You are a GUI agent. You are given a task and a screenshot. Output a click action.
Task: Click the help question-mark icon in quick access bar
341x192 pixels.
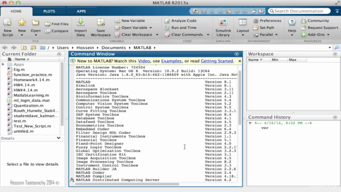click(261, 11)
